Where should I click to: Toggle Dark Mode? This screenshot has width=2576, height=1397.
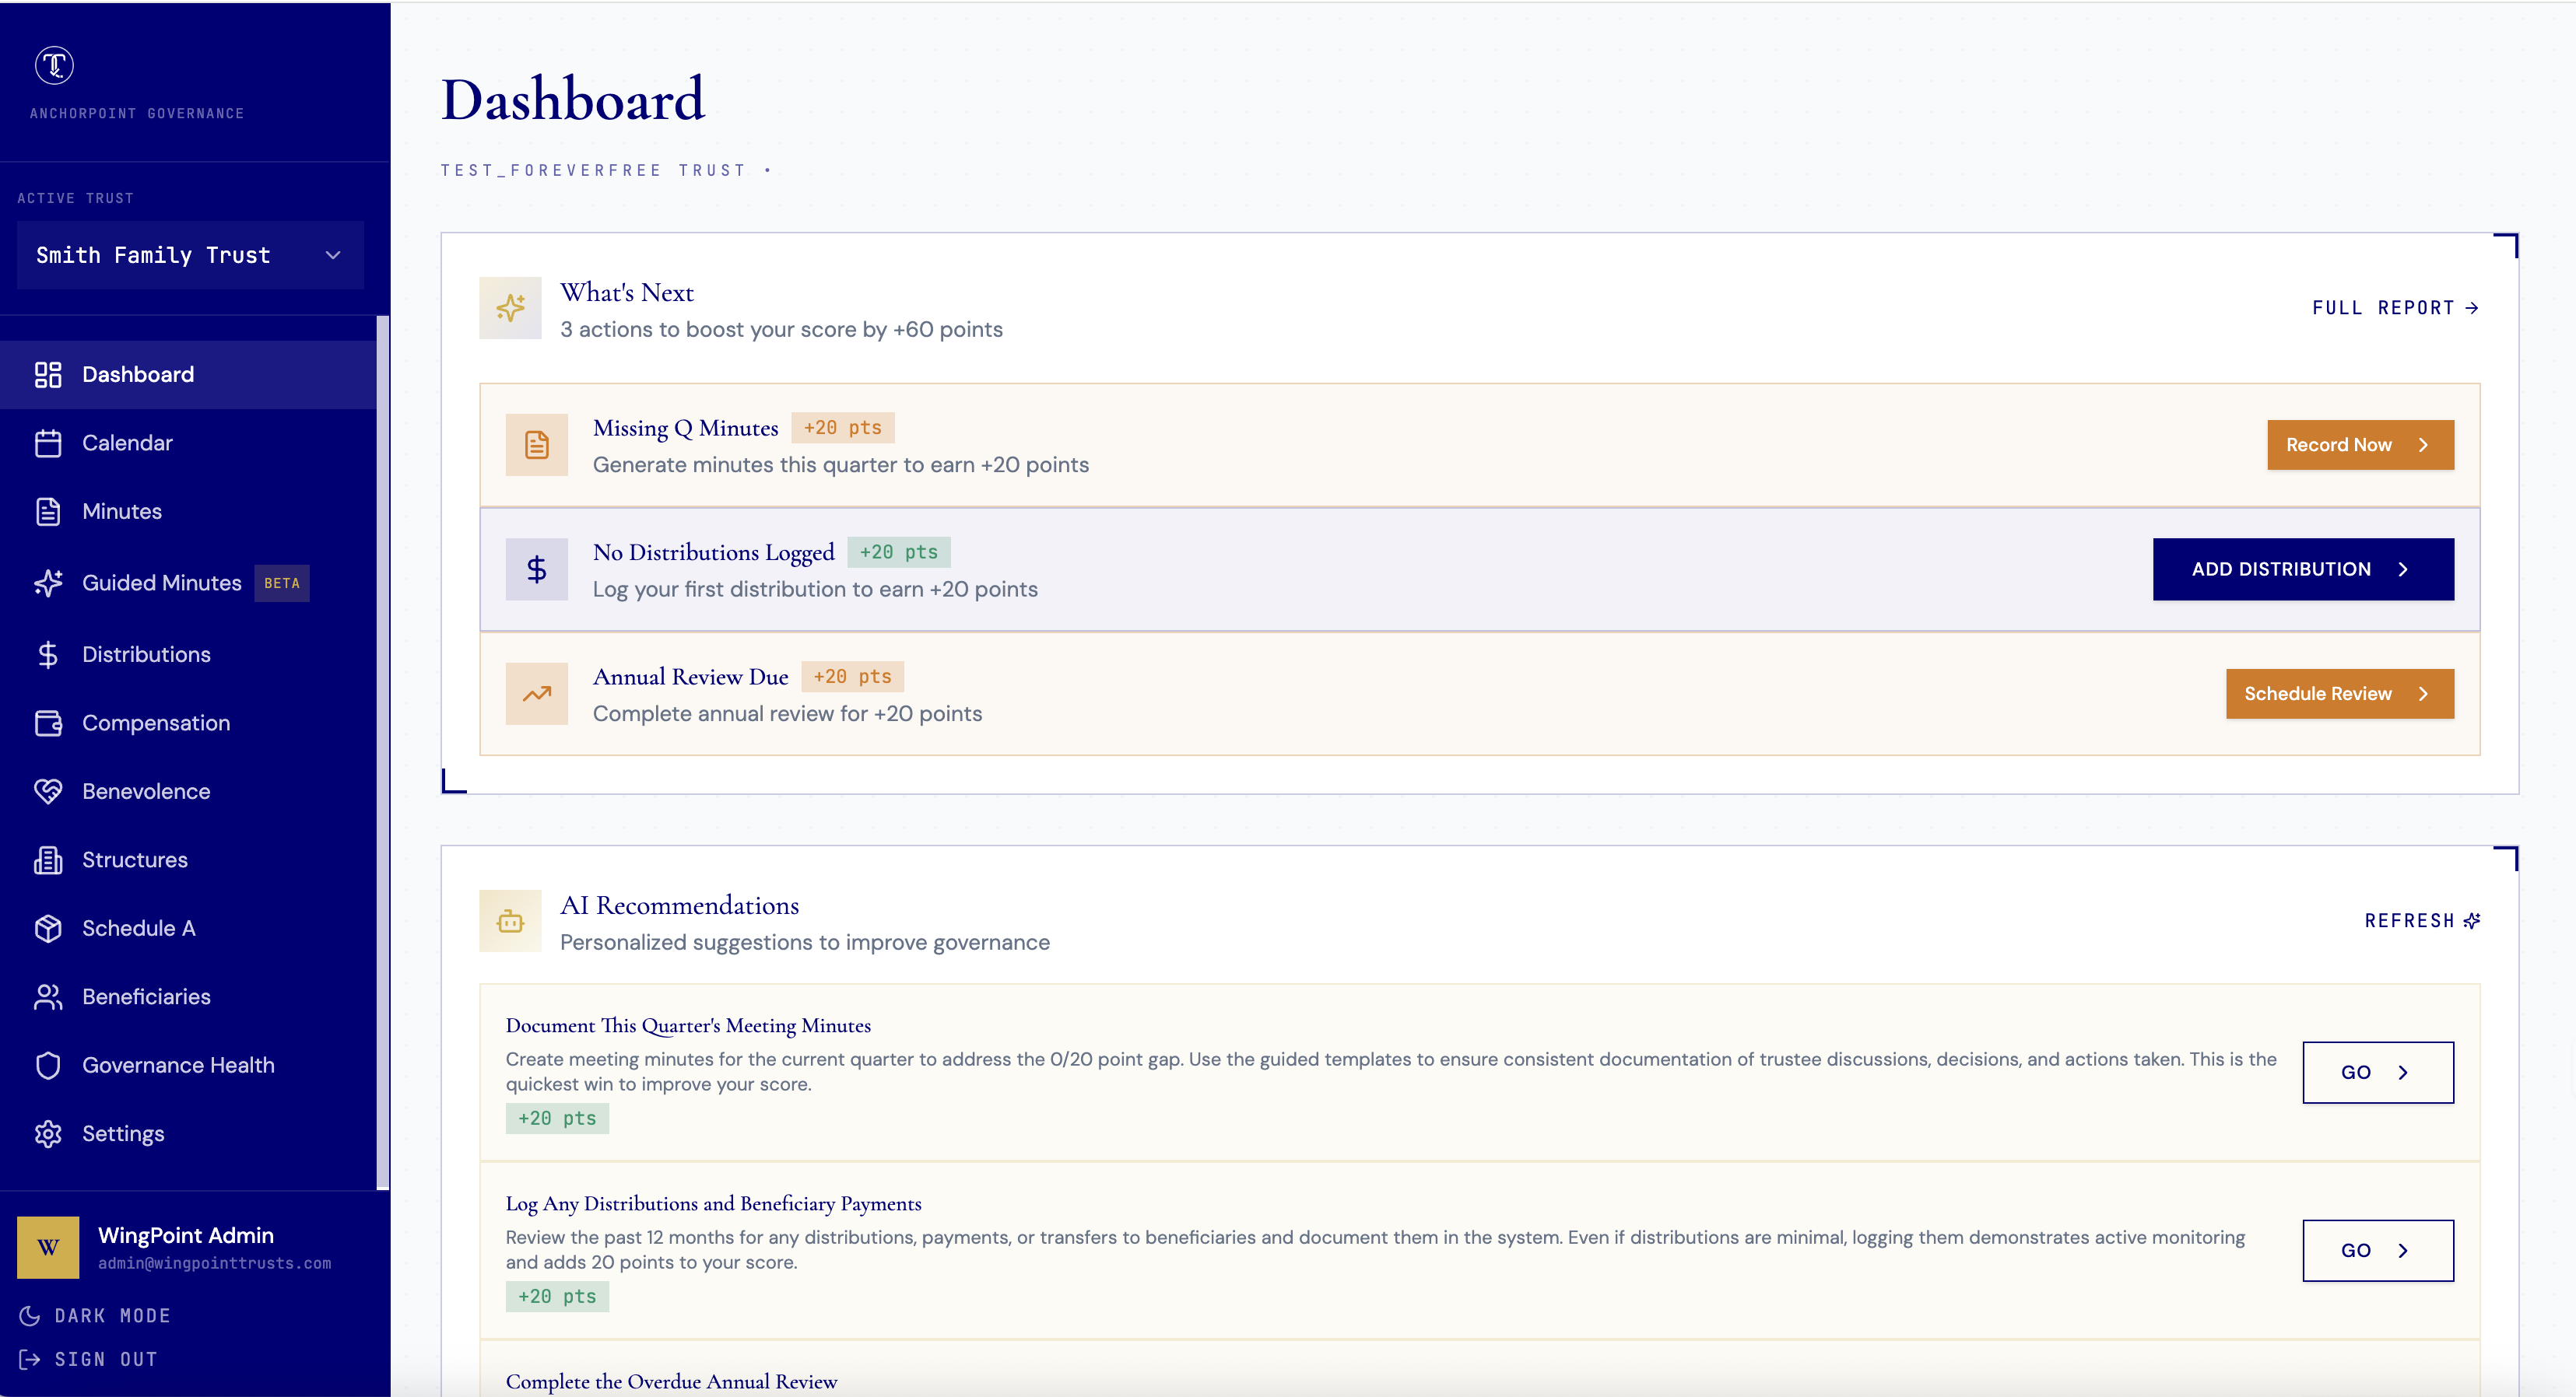tap(95, 1315)
